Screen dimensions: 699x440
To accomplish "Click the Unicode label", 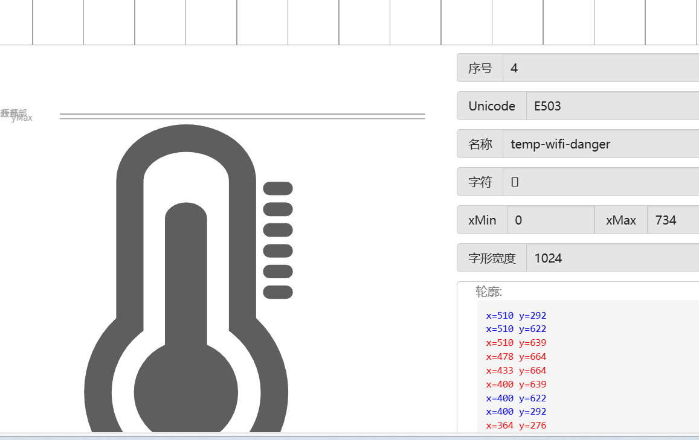I will 492,106.
